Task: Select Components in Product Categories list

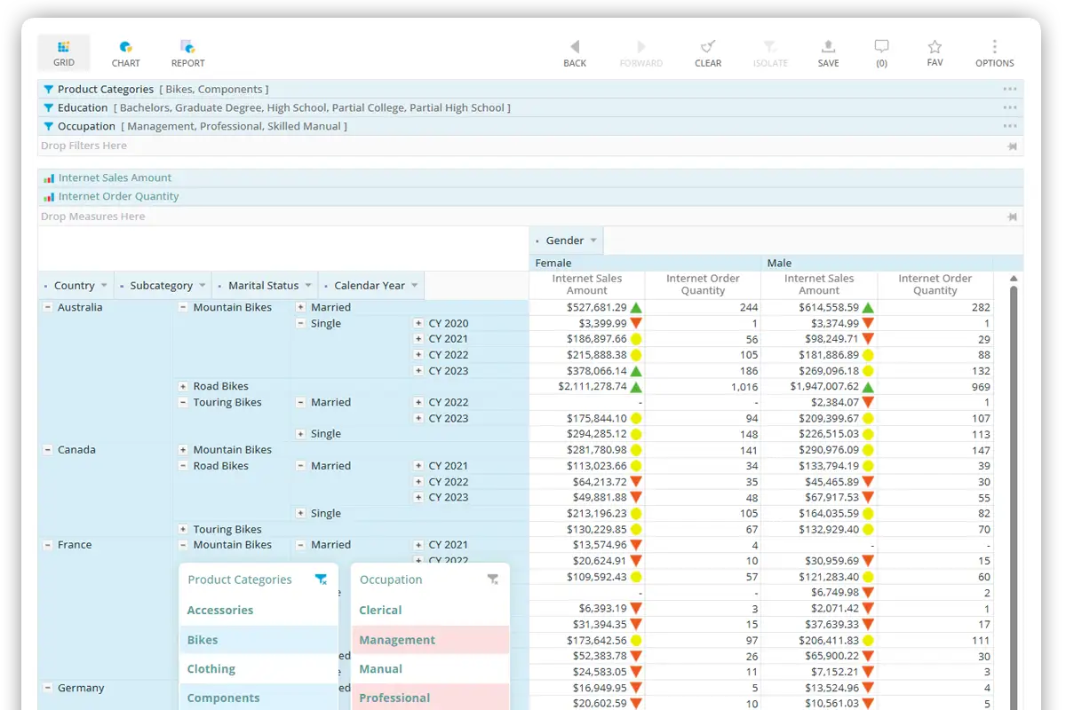Action: 259,698
